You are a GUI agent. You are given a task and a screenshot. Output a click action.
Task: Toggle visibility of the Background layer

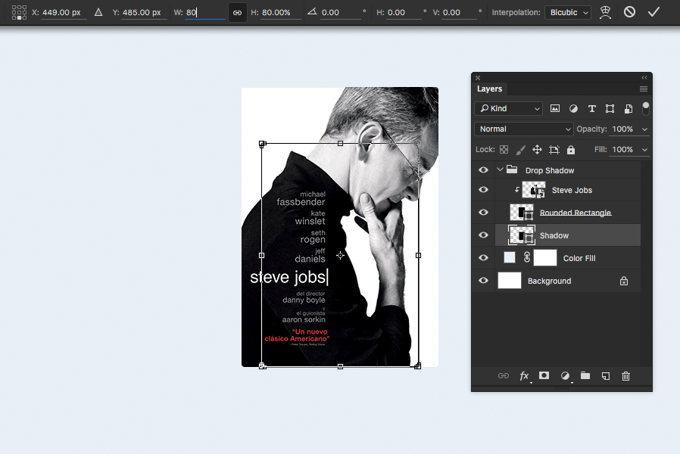pyautogui.click(x=483, y=280)
